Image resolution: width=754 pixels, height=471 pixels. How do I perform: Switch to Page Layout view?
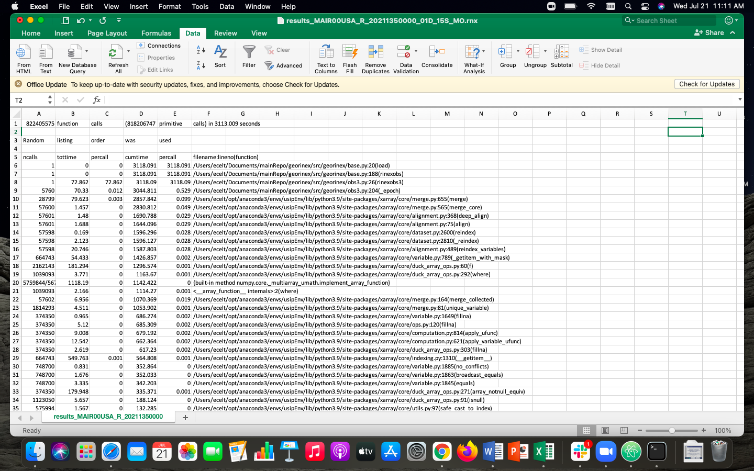click(605, 430)
